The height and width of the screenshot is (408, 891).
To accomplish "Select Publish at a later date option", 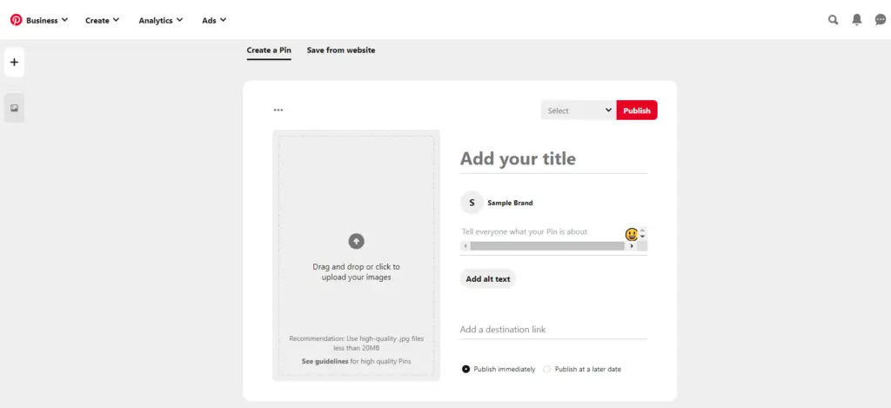I will 547,369.
